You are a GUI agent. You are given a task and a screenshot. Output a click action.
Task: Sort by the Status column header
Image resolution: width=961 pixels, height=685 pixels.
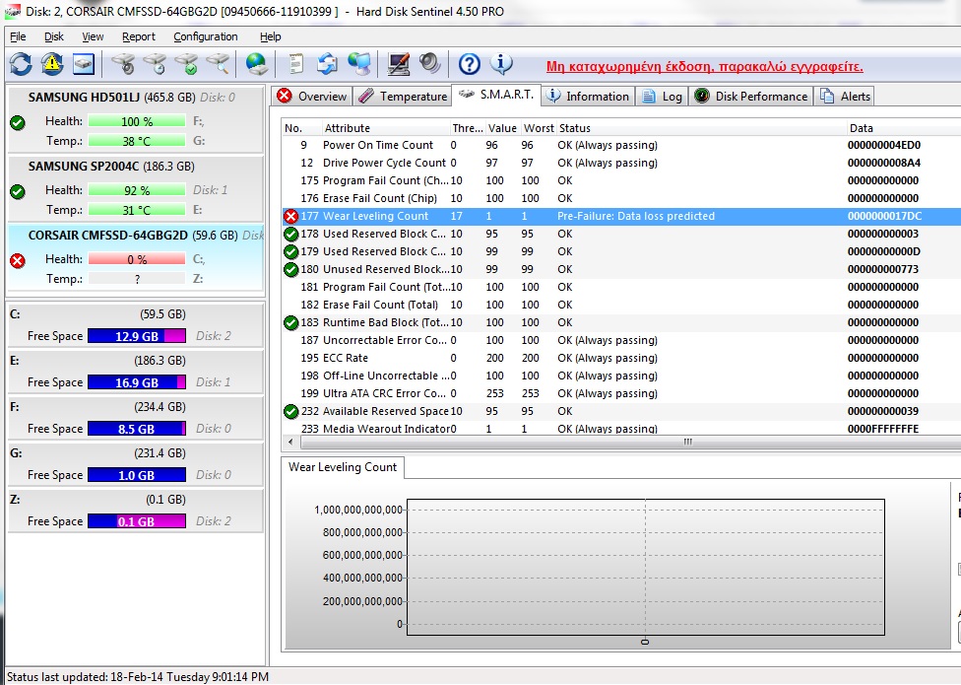[701, 128]
